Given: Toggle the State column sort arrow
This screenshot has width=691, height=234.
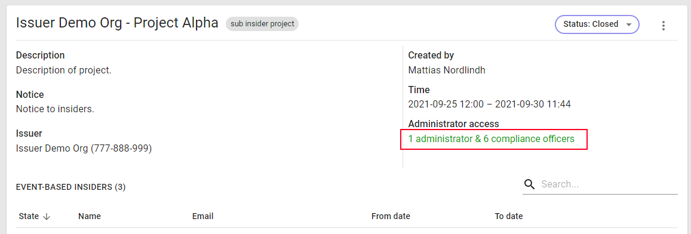Looking at the screenshot, I should pos(47,216).
